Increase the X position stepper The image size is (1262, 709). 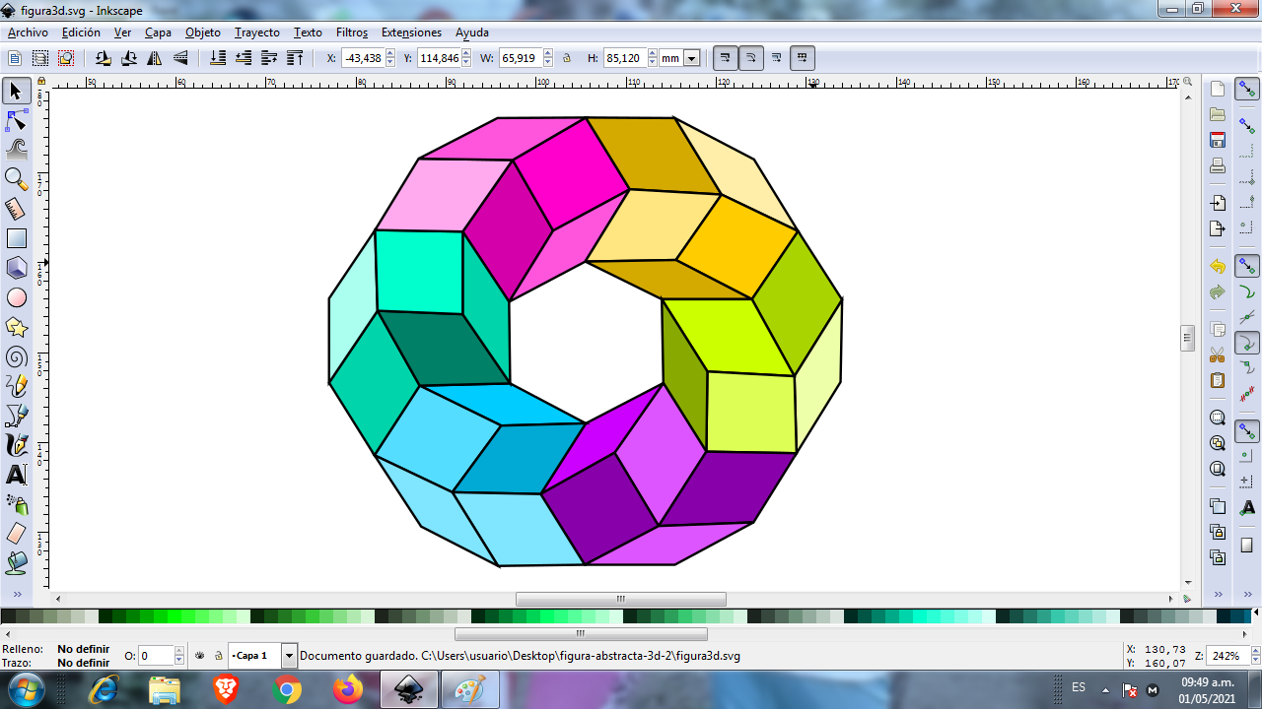pos(388,54)
